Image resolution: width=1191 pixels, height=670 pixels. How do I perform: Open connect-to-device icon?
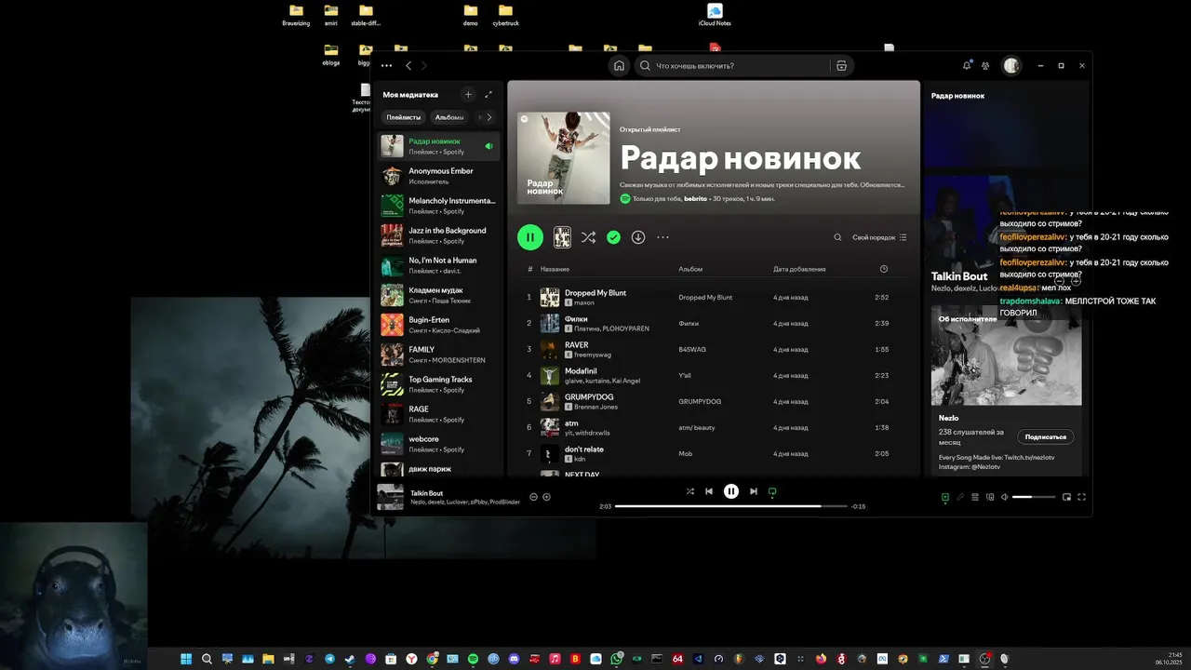(990, 497)
